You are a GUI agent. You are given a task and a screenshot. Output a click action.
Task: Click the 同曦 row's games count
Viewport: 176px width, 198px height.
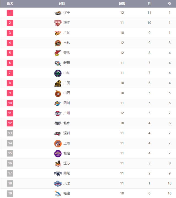[122, 173]
